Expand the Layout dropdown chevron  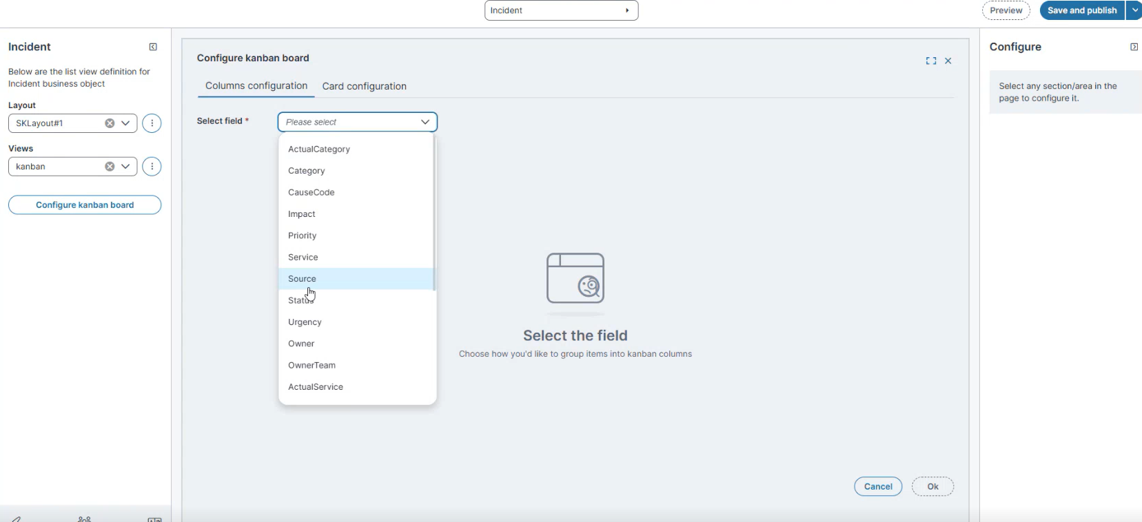(x=125, y=123)
